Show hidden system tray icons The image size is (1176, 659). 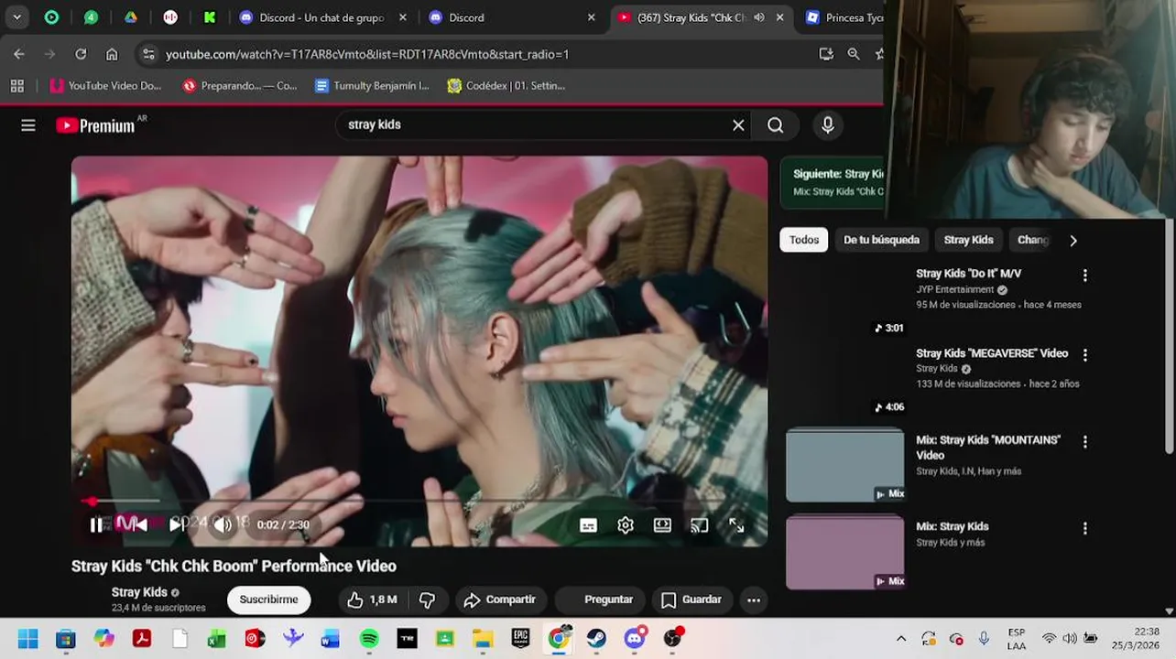tap(901, 639)
